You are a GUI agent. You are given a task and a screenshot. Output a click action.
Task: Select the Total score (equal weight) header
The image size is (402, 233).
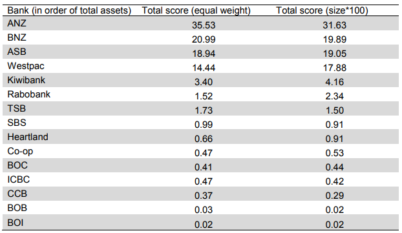[x=196, y=11]
